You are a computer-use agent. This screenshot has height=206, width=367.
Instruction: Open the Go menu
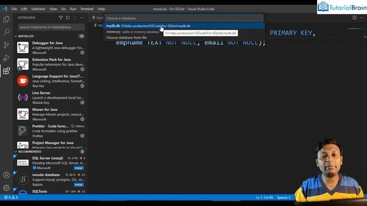64,9
